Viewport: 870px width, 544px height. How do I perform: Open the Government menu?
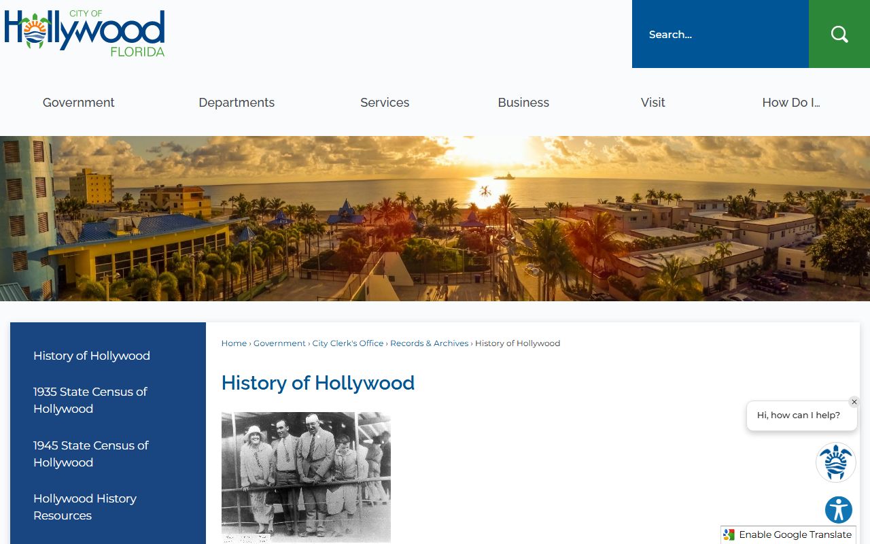pos(78,103)
